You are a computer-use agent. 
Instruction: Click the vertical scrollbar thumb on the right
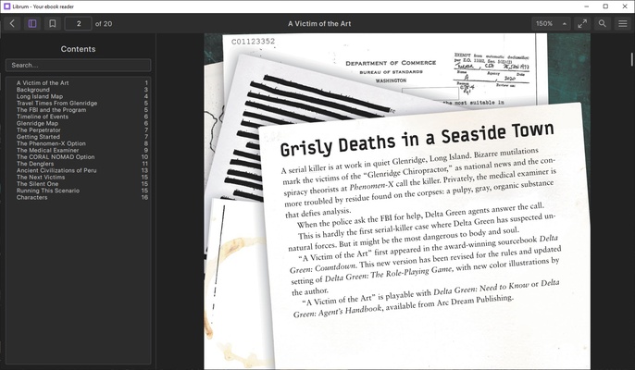(631, 58)
